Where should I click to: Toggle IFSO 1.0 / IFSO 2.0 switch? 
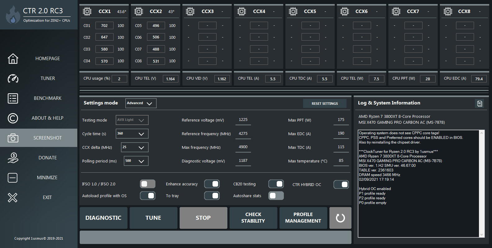tap(147, 184)
